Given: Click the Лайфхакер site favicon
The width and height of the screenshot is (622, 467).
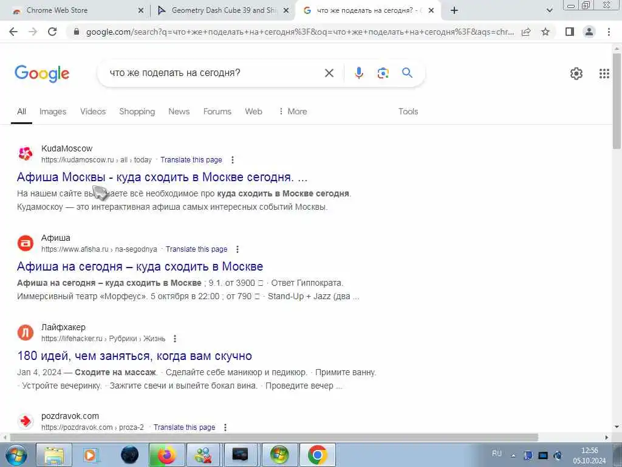Looking at the screenshot, I should click(x=26, y=332).
